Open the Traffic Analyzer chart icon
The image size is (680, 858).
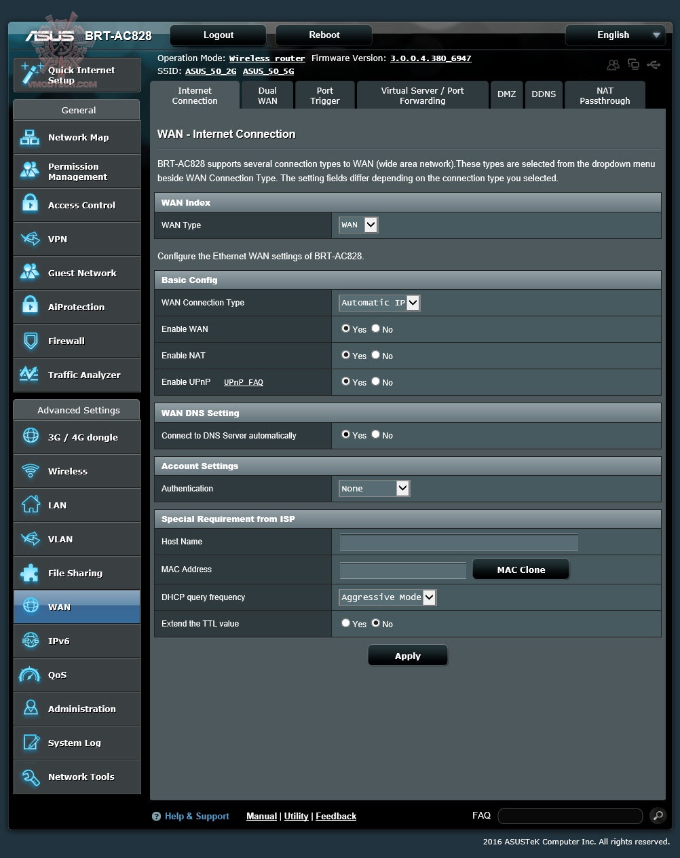[30, 375]
